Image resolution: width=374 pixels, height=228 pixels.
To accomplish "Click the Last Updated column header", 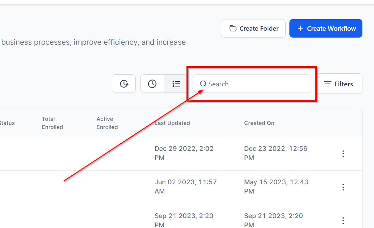I will (x=172, y=123).
